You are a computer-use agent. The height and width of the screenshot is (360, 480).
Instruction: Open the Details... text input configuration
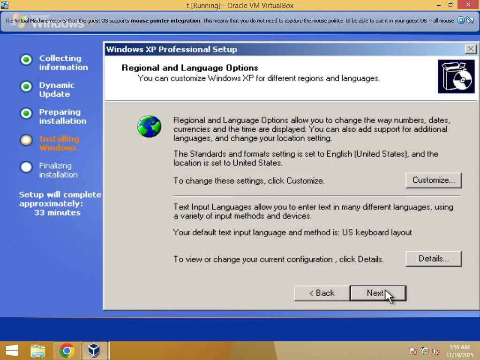coord(434,259)
